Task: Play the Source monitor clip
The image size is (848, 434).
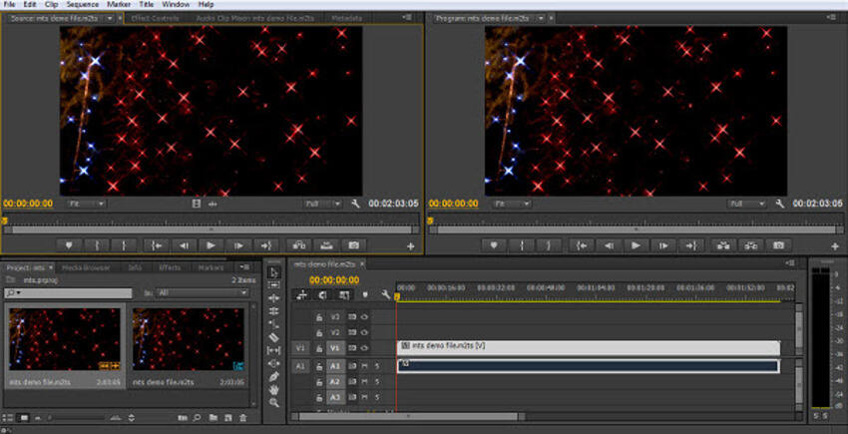Action: pos(211,245)
